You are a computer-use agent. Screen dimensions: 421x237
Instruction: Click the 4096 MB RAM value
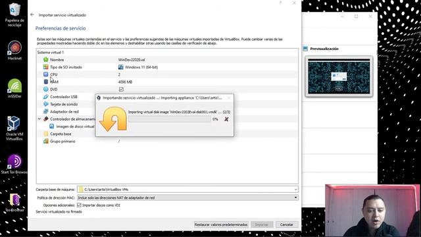(x=125, y=82)
